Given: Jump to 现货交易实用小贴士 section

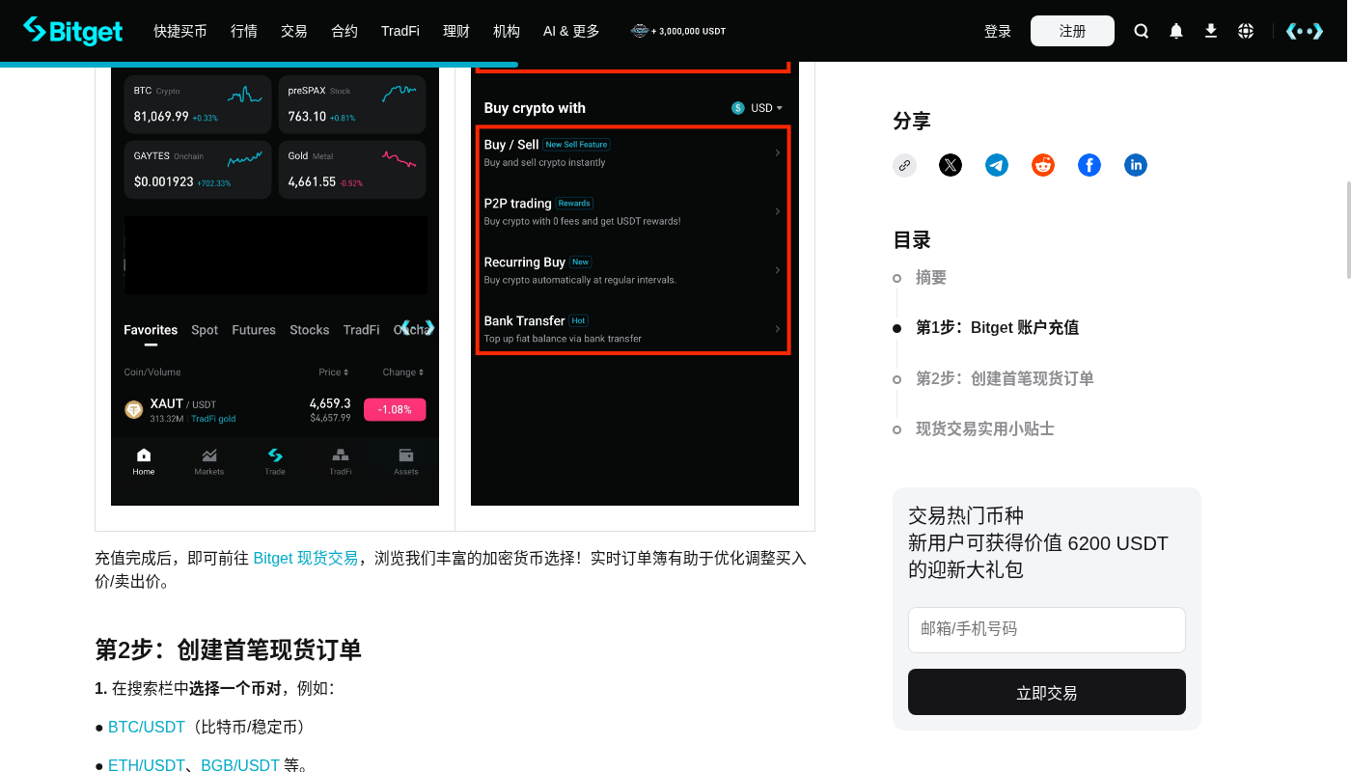Looking at the screenshot, I should (x=985, y=428).
